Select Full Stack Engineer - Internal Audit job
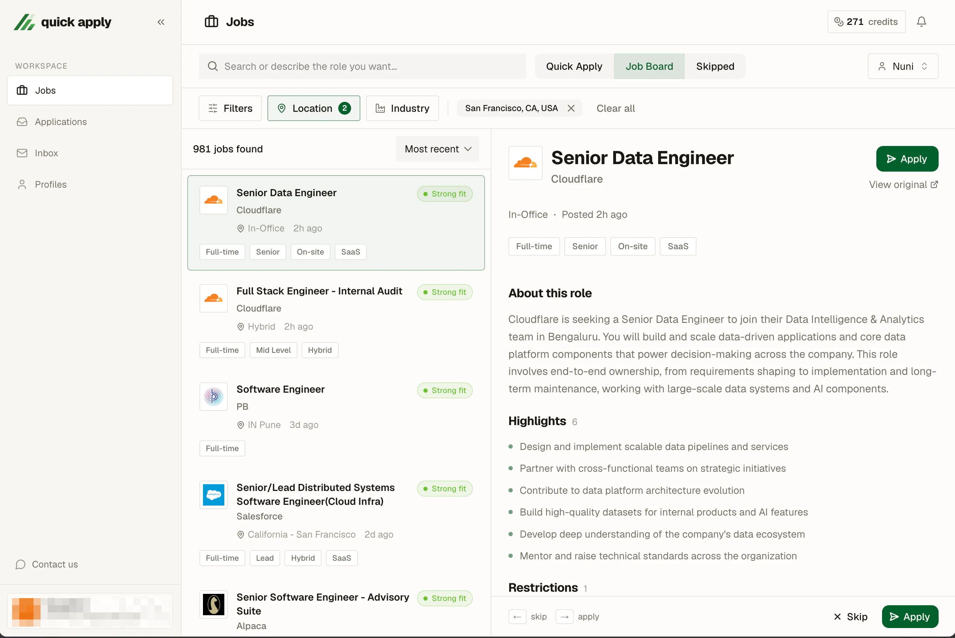The height and width of the screenshot is (638, 955). pyautogui.click(x=336, y=321)
